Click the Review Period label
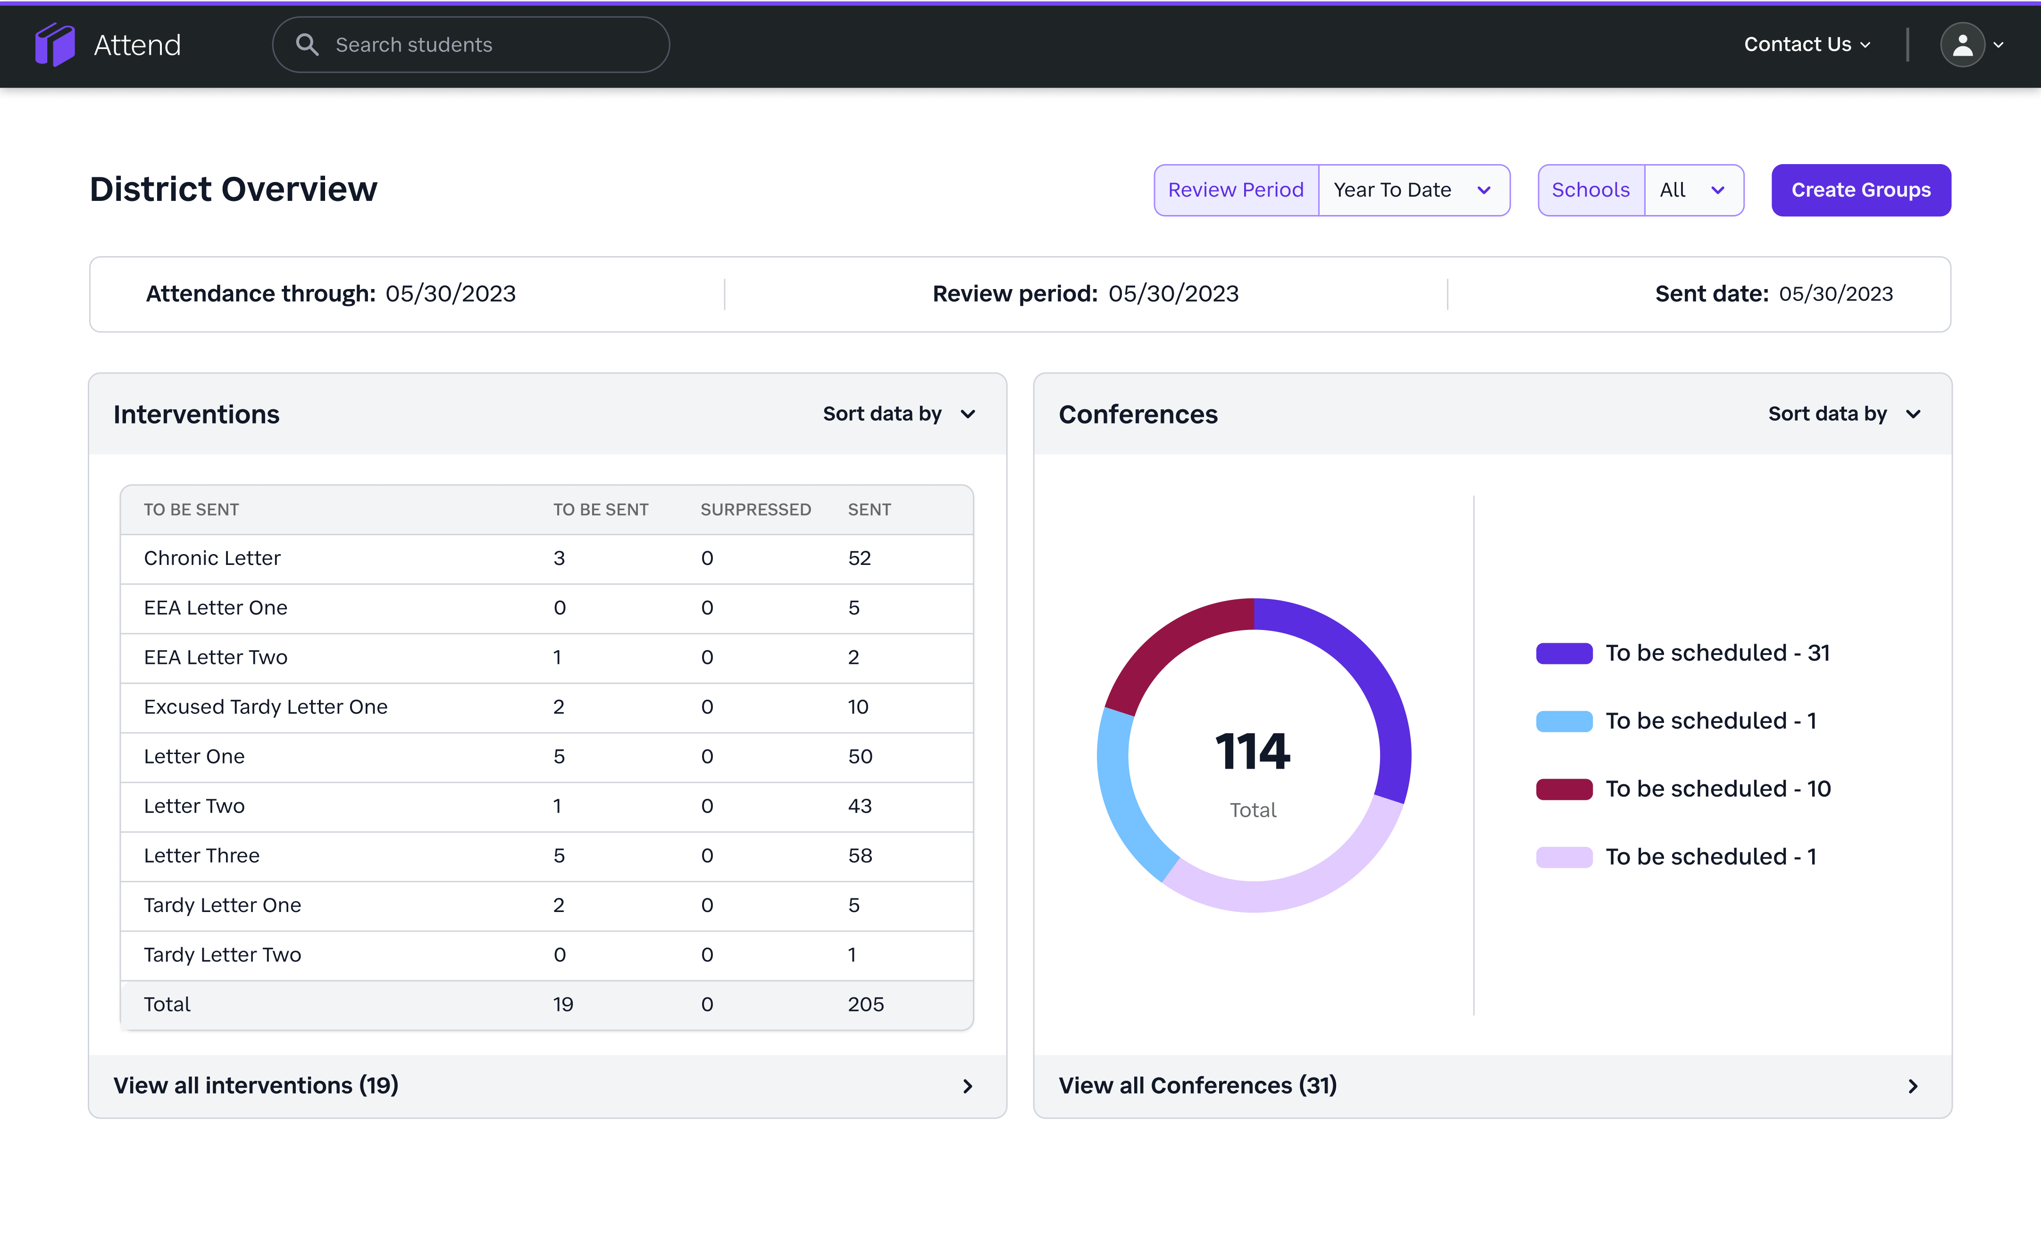 (x=1236, y=191)
